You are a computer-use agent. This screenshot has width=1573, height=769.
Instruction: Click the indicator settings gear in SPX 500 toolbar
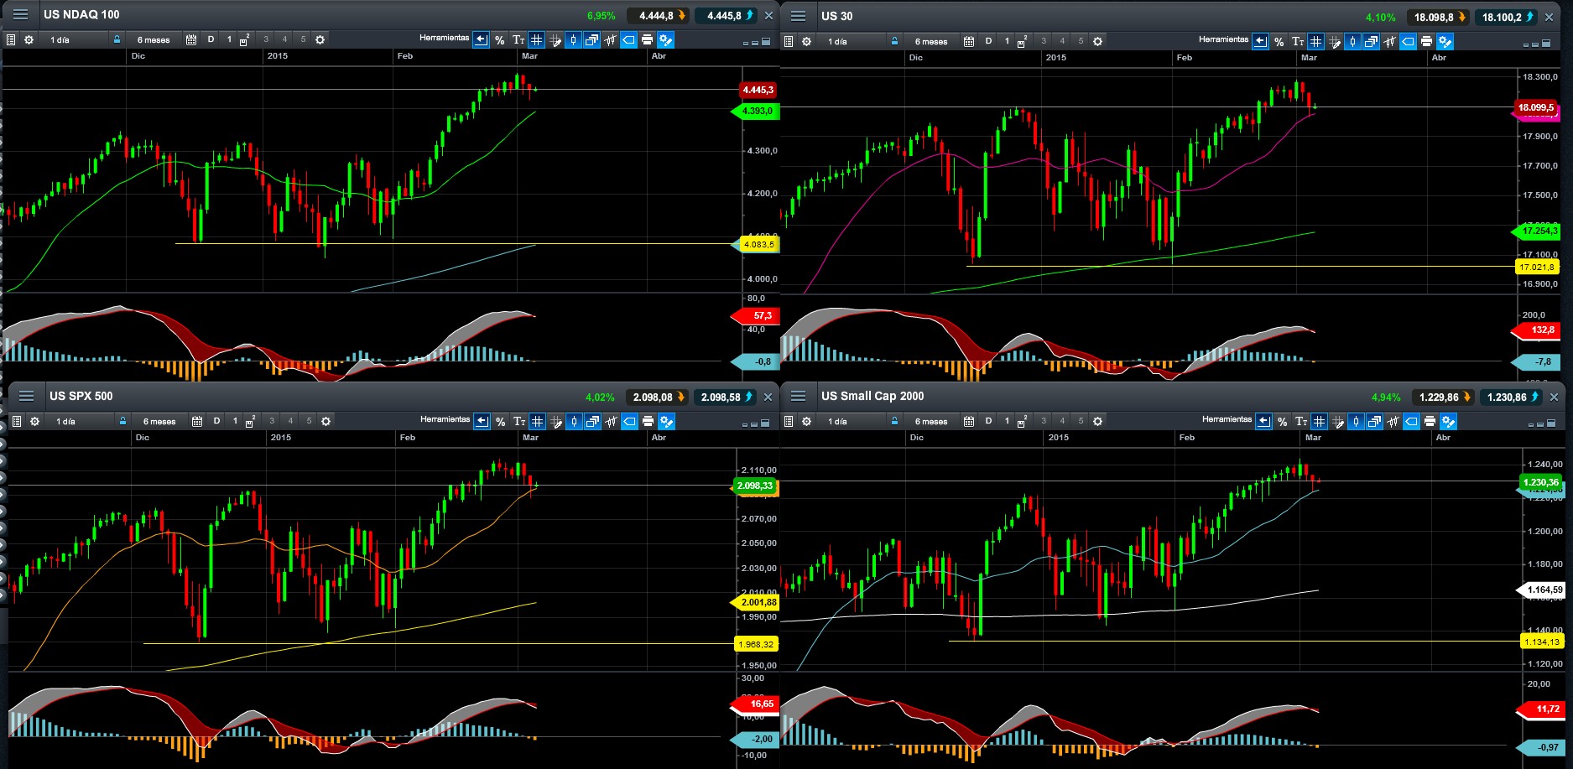[326, 421]
